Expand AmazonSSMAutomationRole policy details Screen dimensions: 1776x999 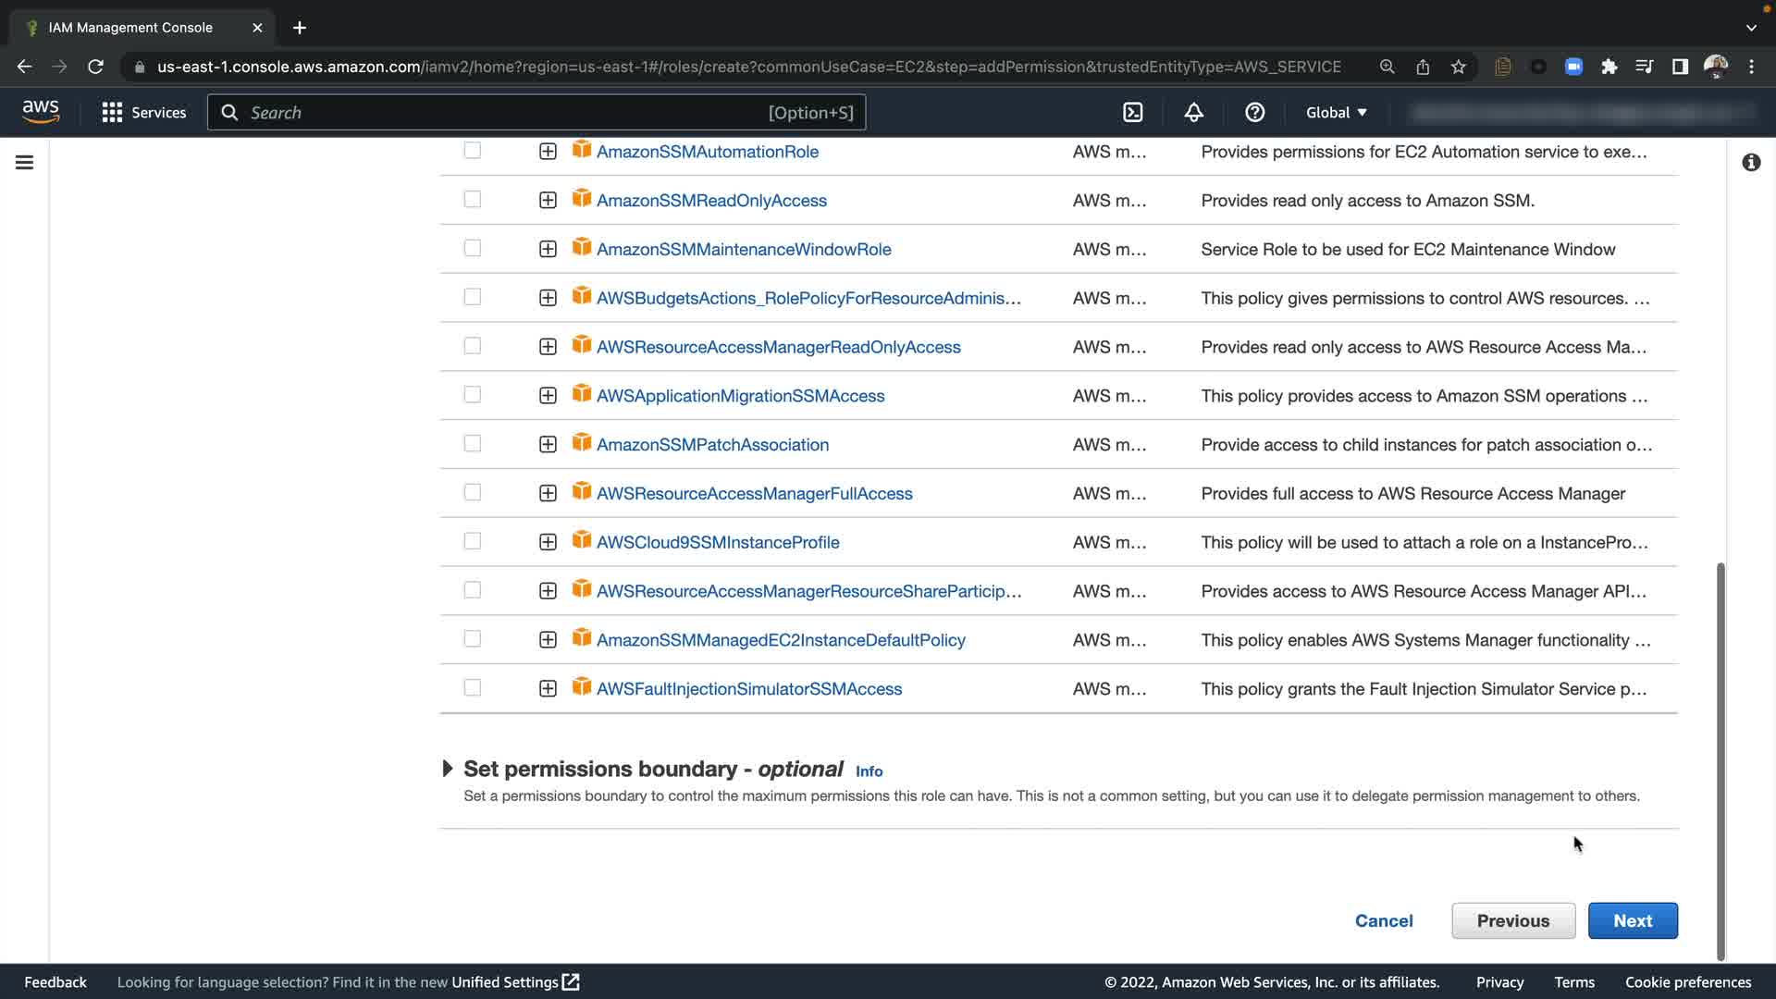(x=548, y=151)
